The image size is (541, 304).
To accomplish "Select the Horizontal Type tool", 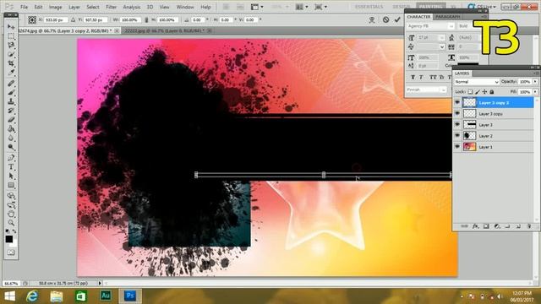I will click(11, 167).
